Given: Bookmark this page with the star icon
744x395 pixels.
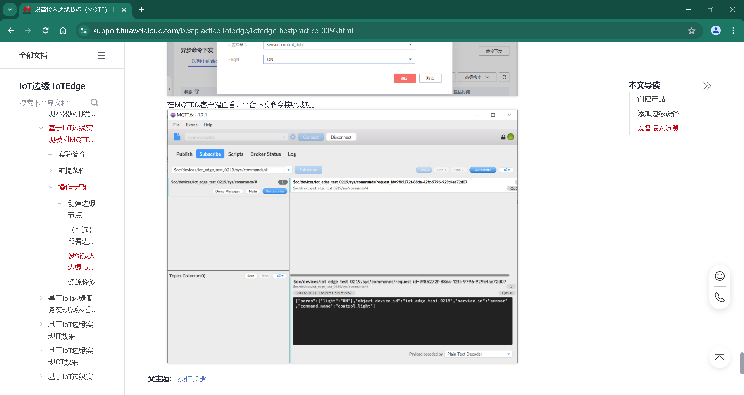Looking at the screenshot, I should [692, 31].
